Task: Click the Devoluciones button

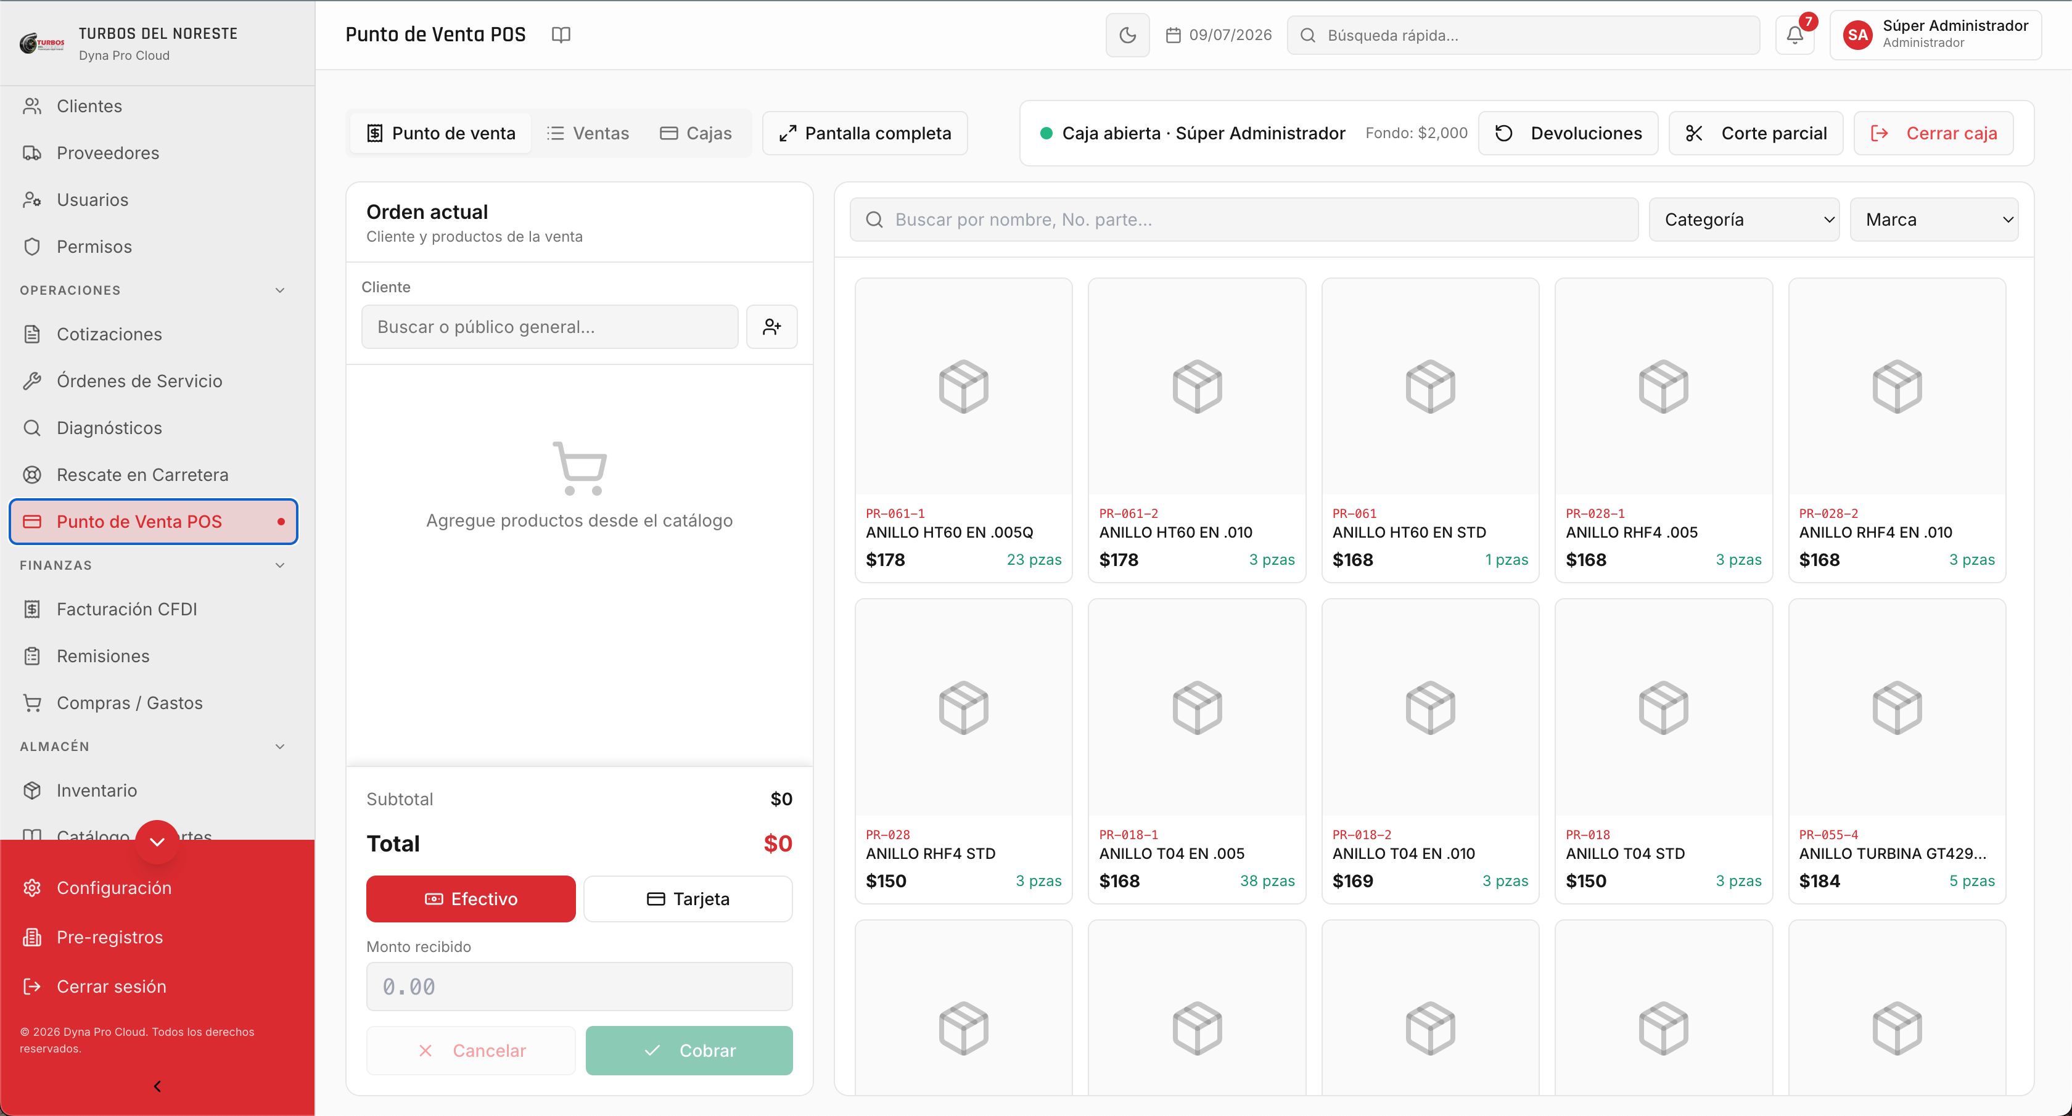Action: [1568, 133]
